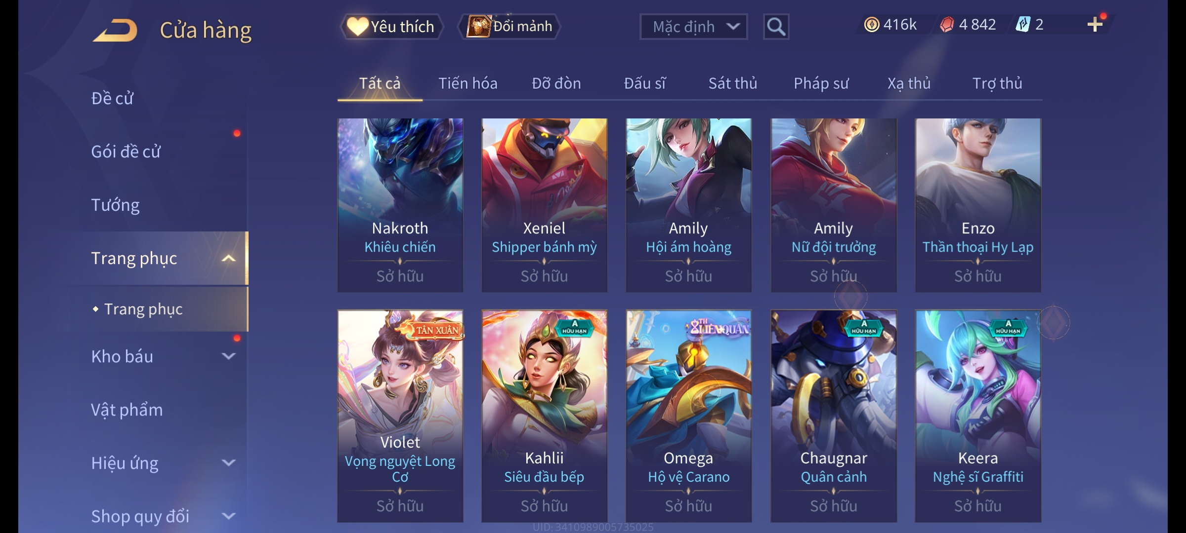Open the search magnifier icon
This screenshot has height=533, width=1186.
click(x=776, y=27)
